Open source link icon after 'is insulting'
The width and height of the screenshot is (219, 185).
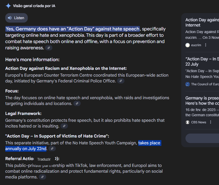point(64,126)
